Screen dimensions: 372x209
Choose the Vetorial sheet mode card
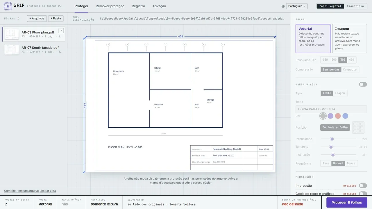point(313,39)
